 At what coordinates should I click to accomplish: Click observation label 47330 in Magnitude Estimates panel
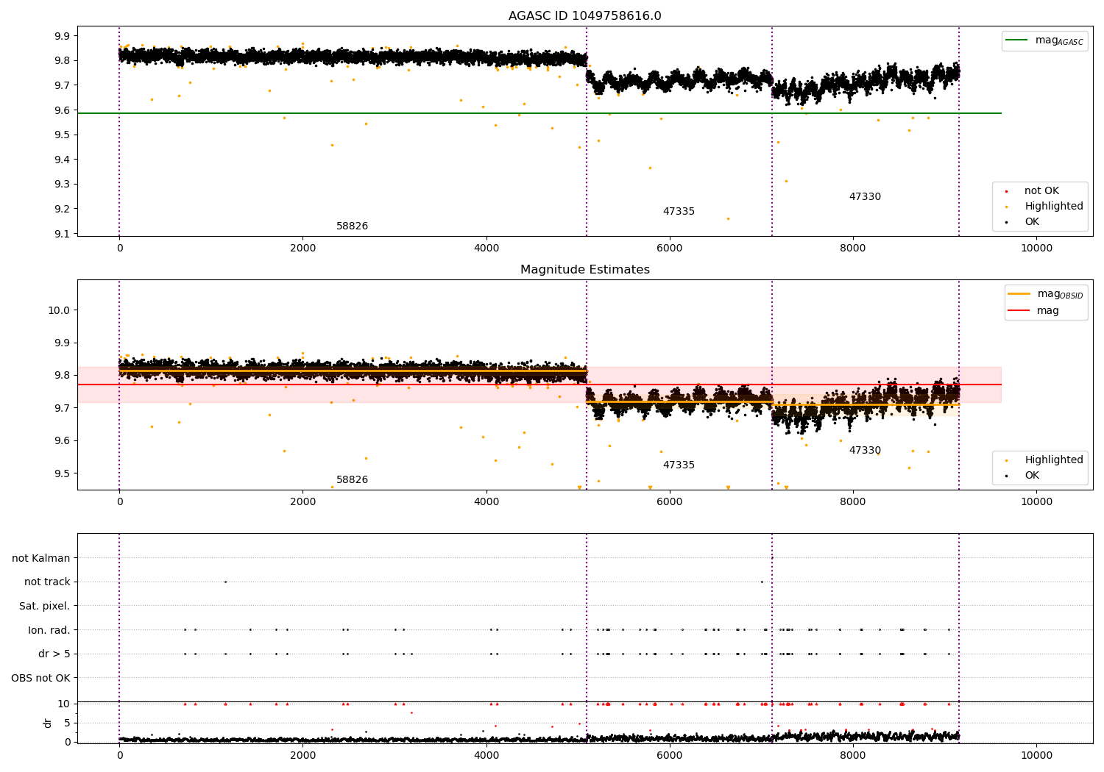point(865,451)
